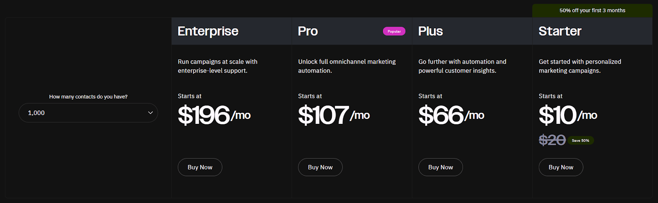The width and height of the screenshot is (658, 203).
Task: Click the 'How many contacts do you have?' label
Action: pos(88,97)
